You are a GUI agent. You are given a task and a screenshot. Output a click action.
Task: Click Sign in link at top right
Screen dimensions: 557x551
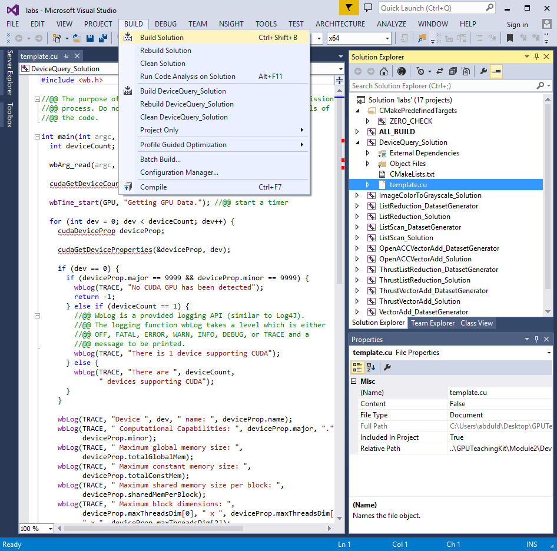(x=517, y=24)
